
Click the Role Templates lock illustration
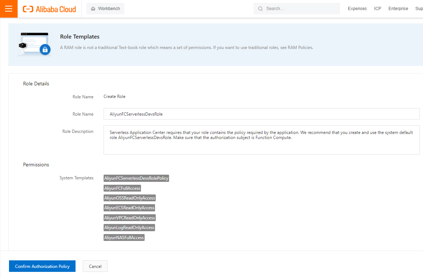click(34, 44)
